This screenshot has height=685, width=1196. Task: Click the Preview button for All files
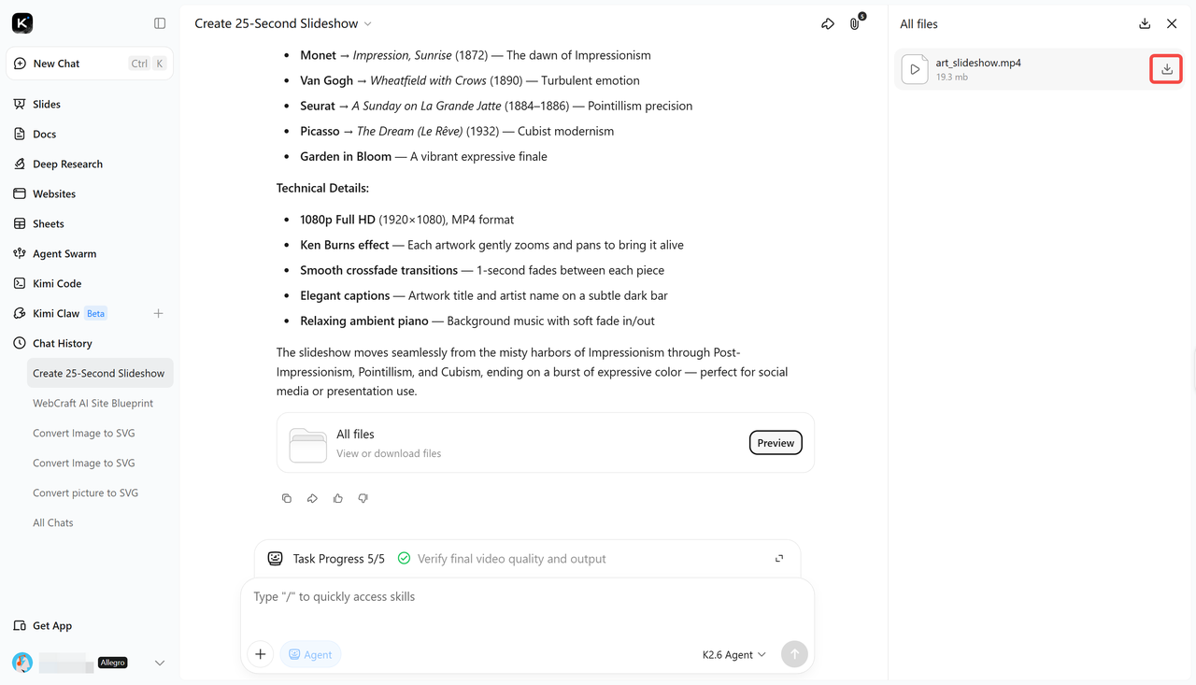point(776,443)
